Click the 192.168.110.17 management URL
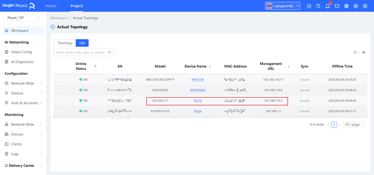Screen dimensions: 374x175 [x=273, y=79]
